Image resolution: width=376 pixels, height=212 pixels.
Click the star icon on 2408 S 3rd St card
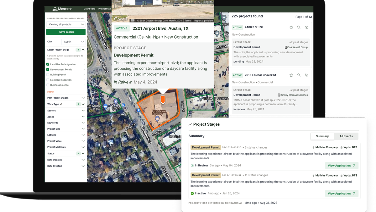tap(291, 27)
